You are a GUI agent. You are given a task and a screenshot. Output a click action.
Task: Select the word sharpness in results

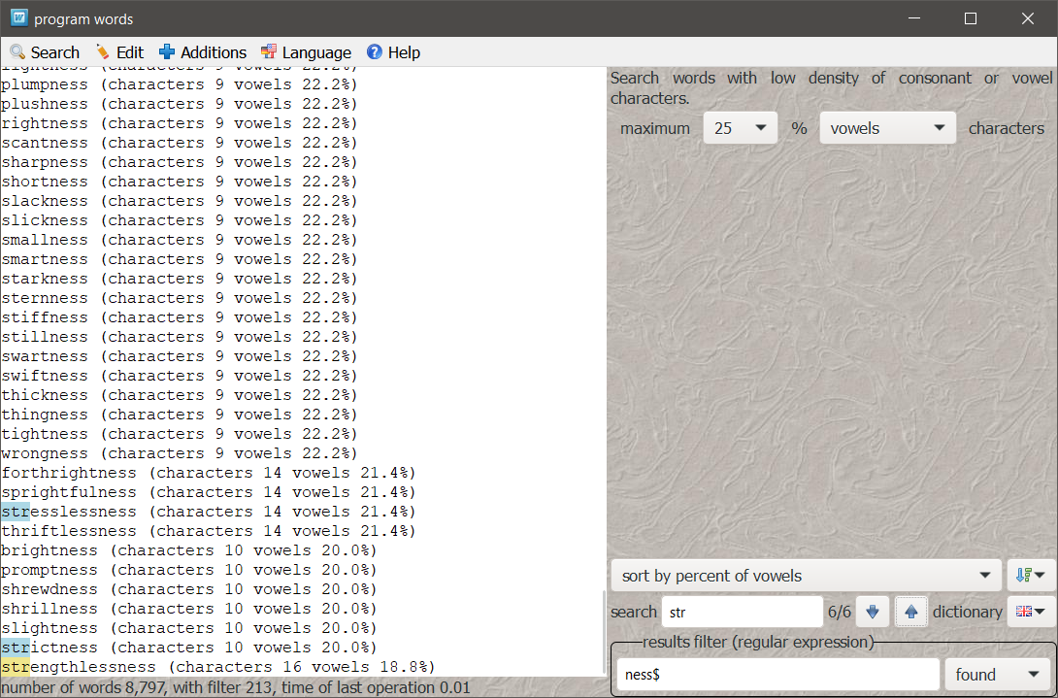tap(45, 163)
